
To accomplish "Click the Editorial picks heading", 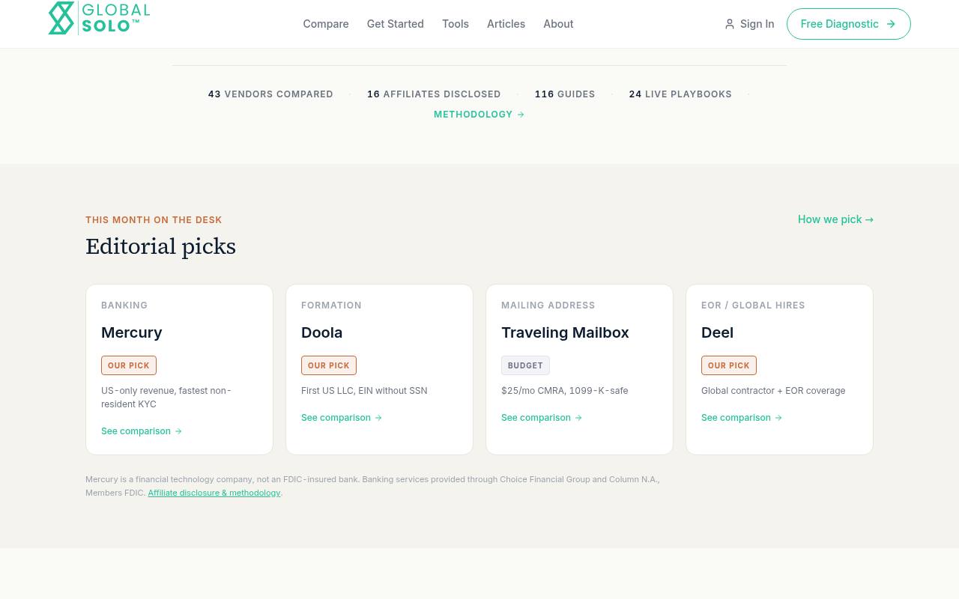I will tap(160, 246).
